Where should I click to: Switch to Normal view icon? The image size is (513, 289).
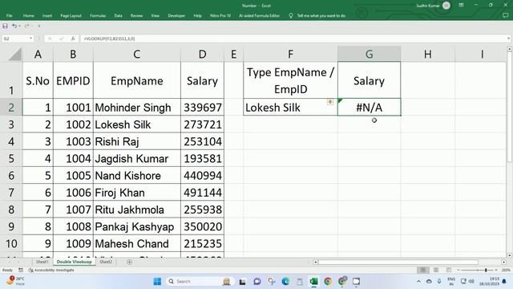[422, 270]
